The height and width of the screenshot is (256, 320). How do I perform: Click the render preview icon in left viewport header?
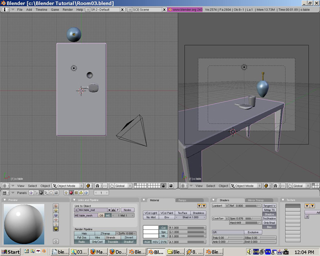pos(171,186)
